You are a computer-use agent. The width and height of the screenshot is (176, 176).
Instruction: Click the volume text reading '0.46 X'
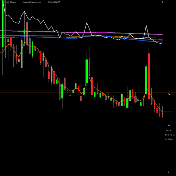pos(171,135)
